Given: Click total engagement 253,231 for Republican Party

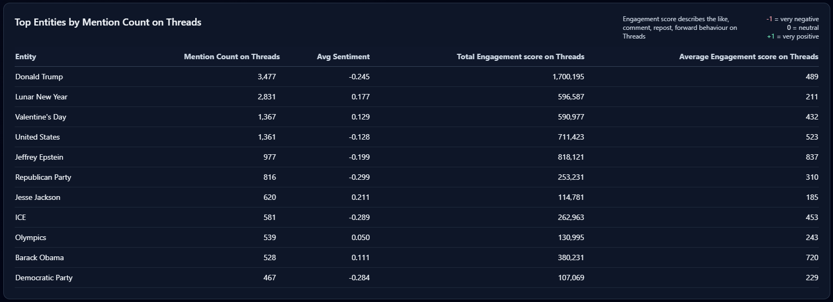Looking at the screenshot, I should [571, 177].
